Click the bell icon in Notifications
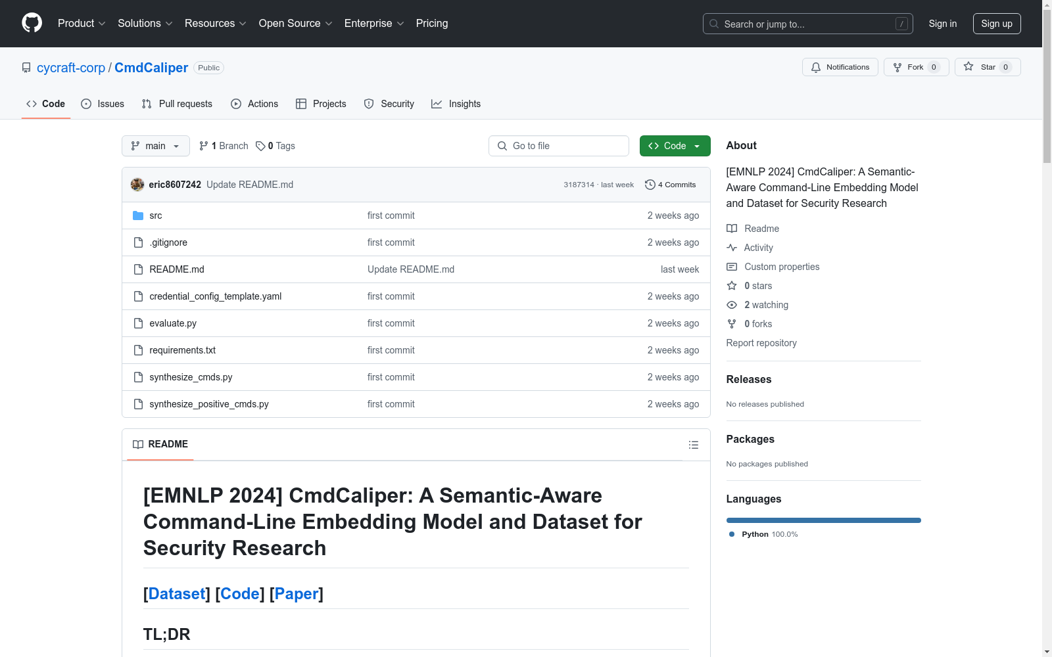1052x657 pixels. point(816,67)
